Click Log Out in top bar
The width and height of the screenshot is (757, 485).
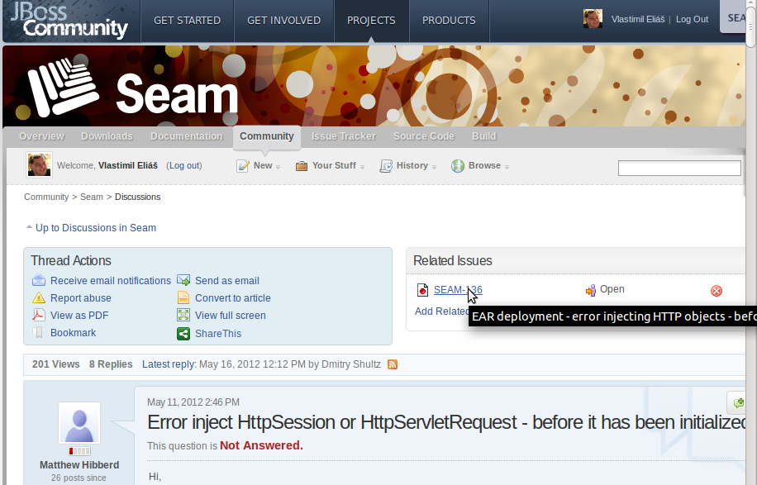tap(692, 19)
